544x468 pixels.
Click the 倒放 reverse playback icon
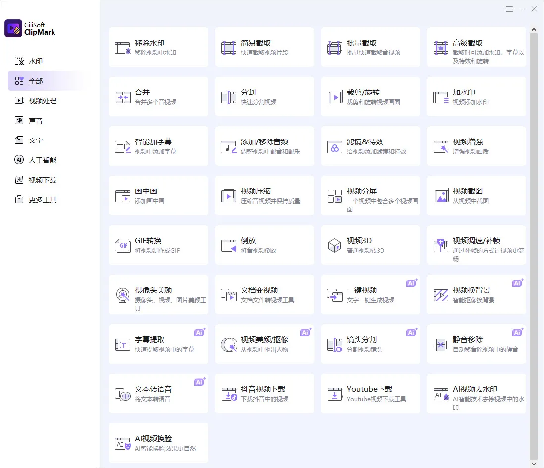(x=228, y=246)
